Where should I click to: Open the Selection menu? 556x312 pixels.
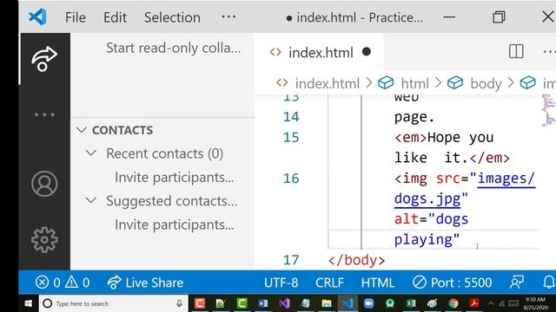172,17
